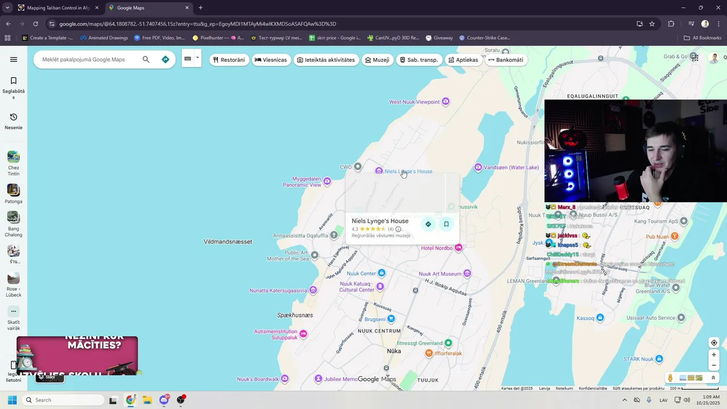
Task: Click Myggedalen Panoramic View marker
Action: 327,181
